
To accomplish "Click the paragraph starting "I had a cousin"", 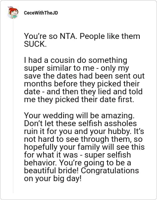I will pos(84,80).
